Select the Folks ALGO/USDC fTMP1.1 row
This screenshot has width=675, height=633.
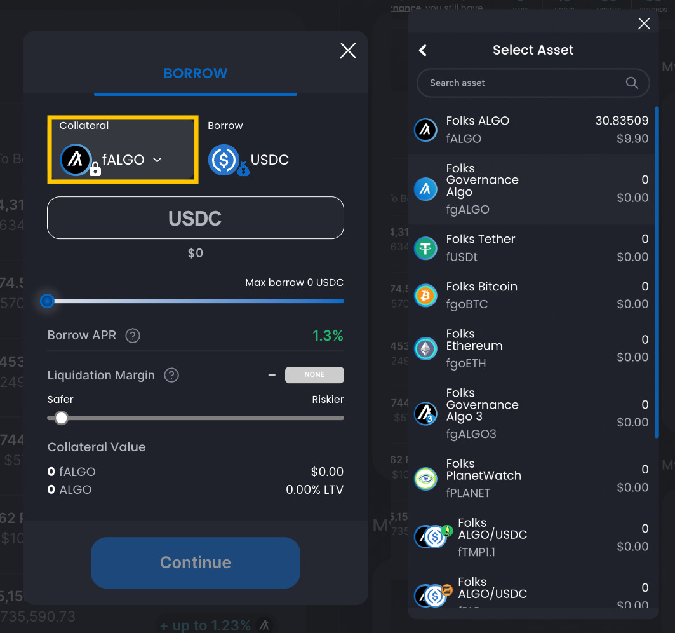(x=531, y=537)
